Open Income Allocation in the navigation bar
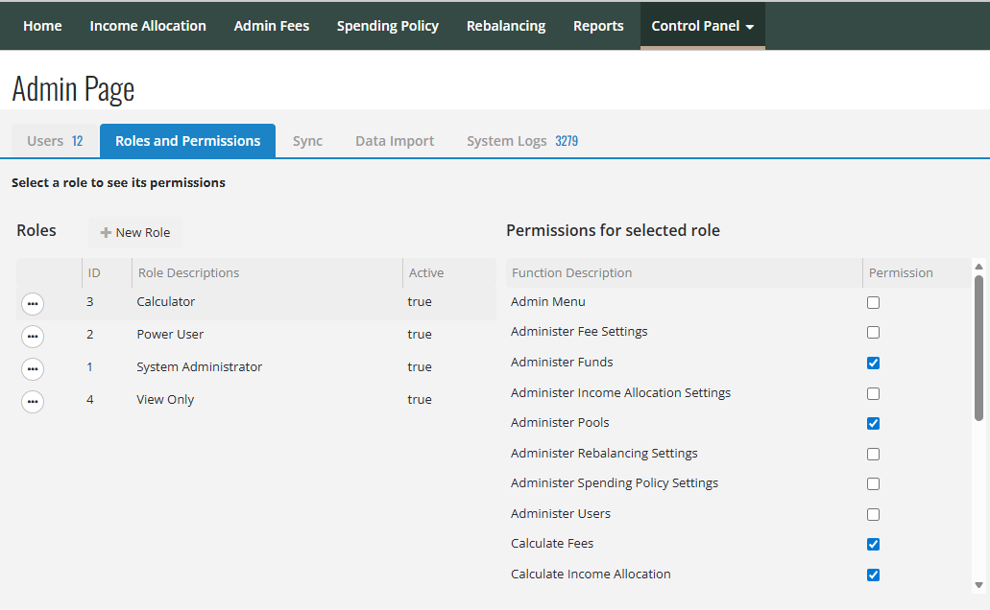The width and height of the screenshot is (990, 610). (x=148, y=26)
